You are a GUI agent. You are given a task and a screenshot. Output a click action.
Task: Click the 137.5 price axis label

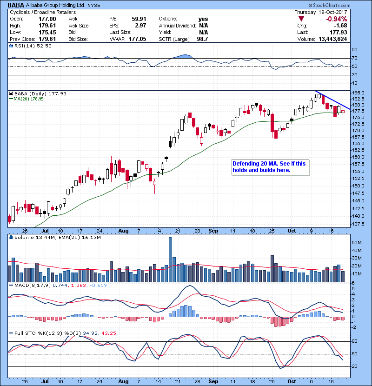358,224
